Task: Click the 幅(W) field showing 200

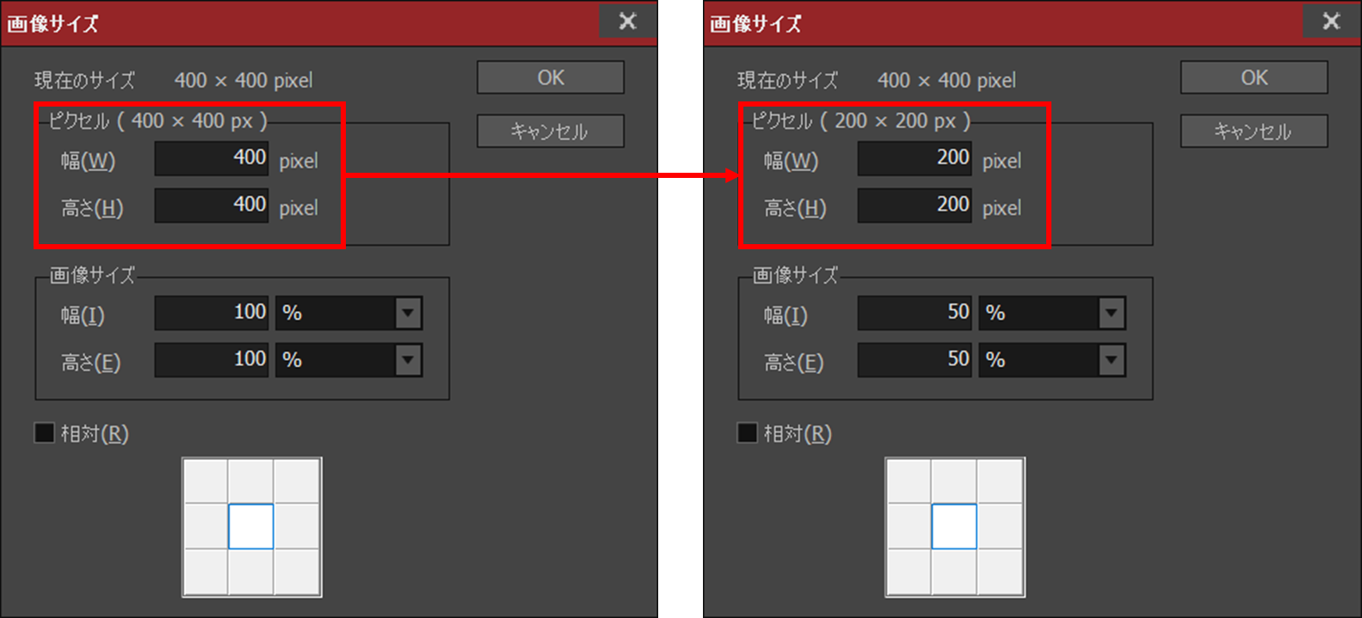Action: tap(915, 159)
